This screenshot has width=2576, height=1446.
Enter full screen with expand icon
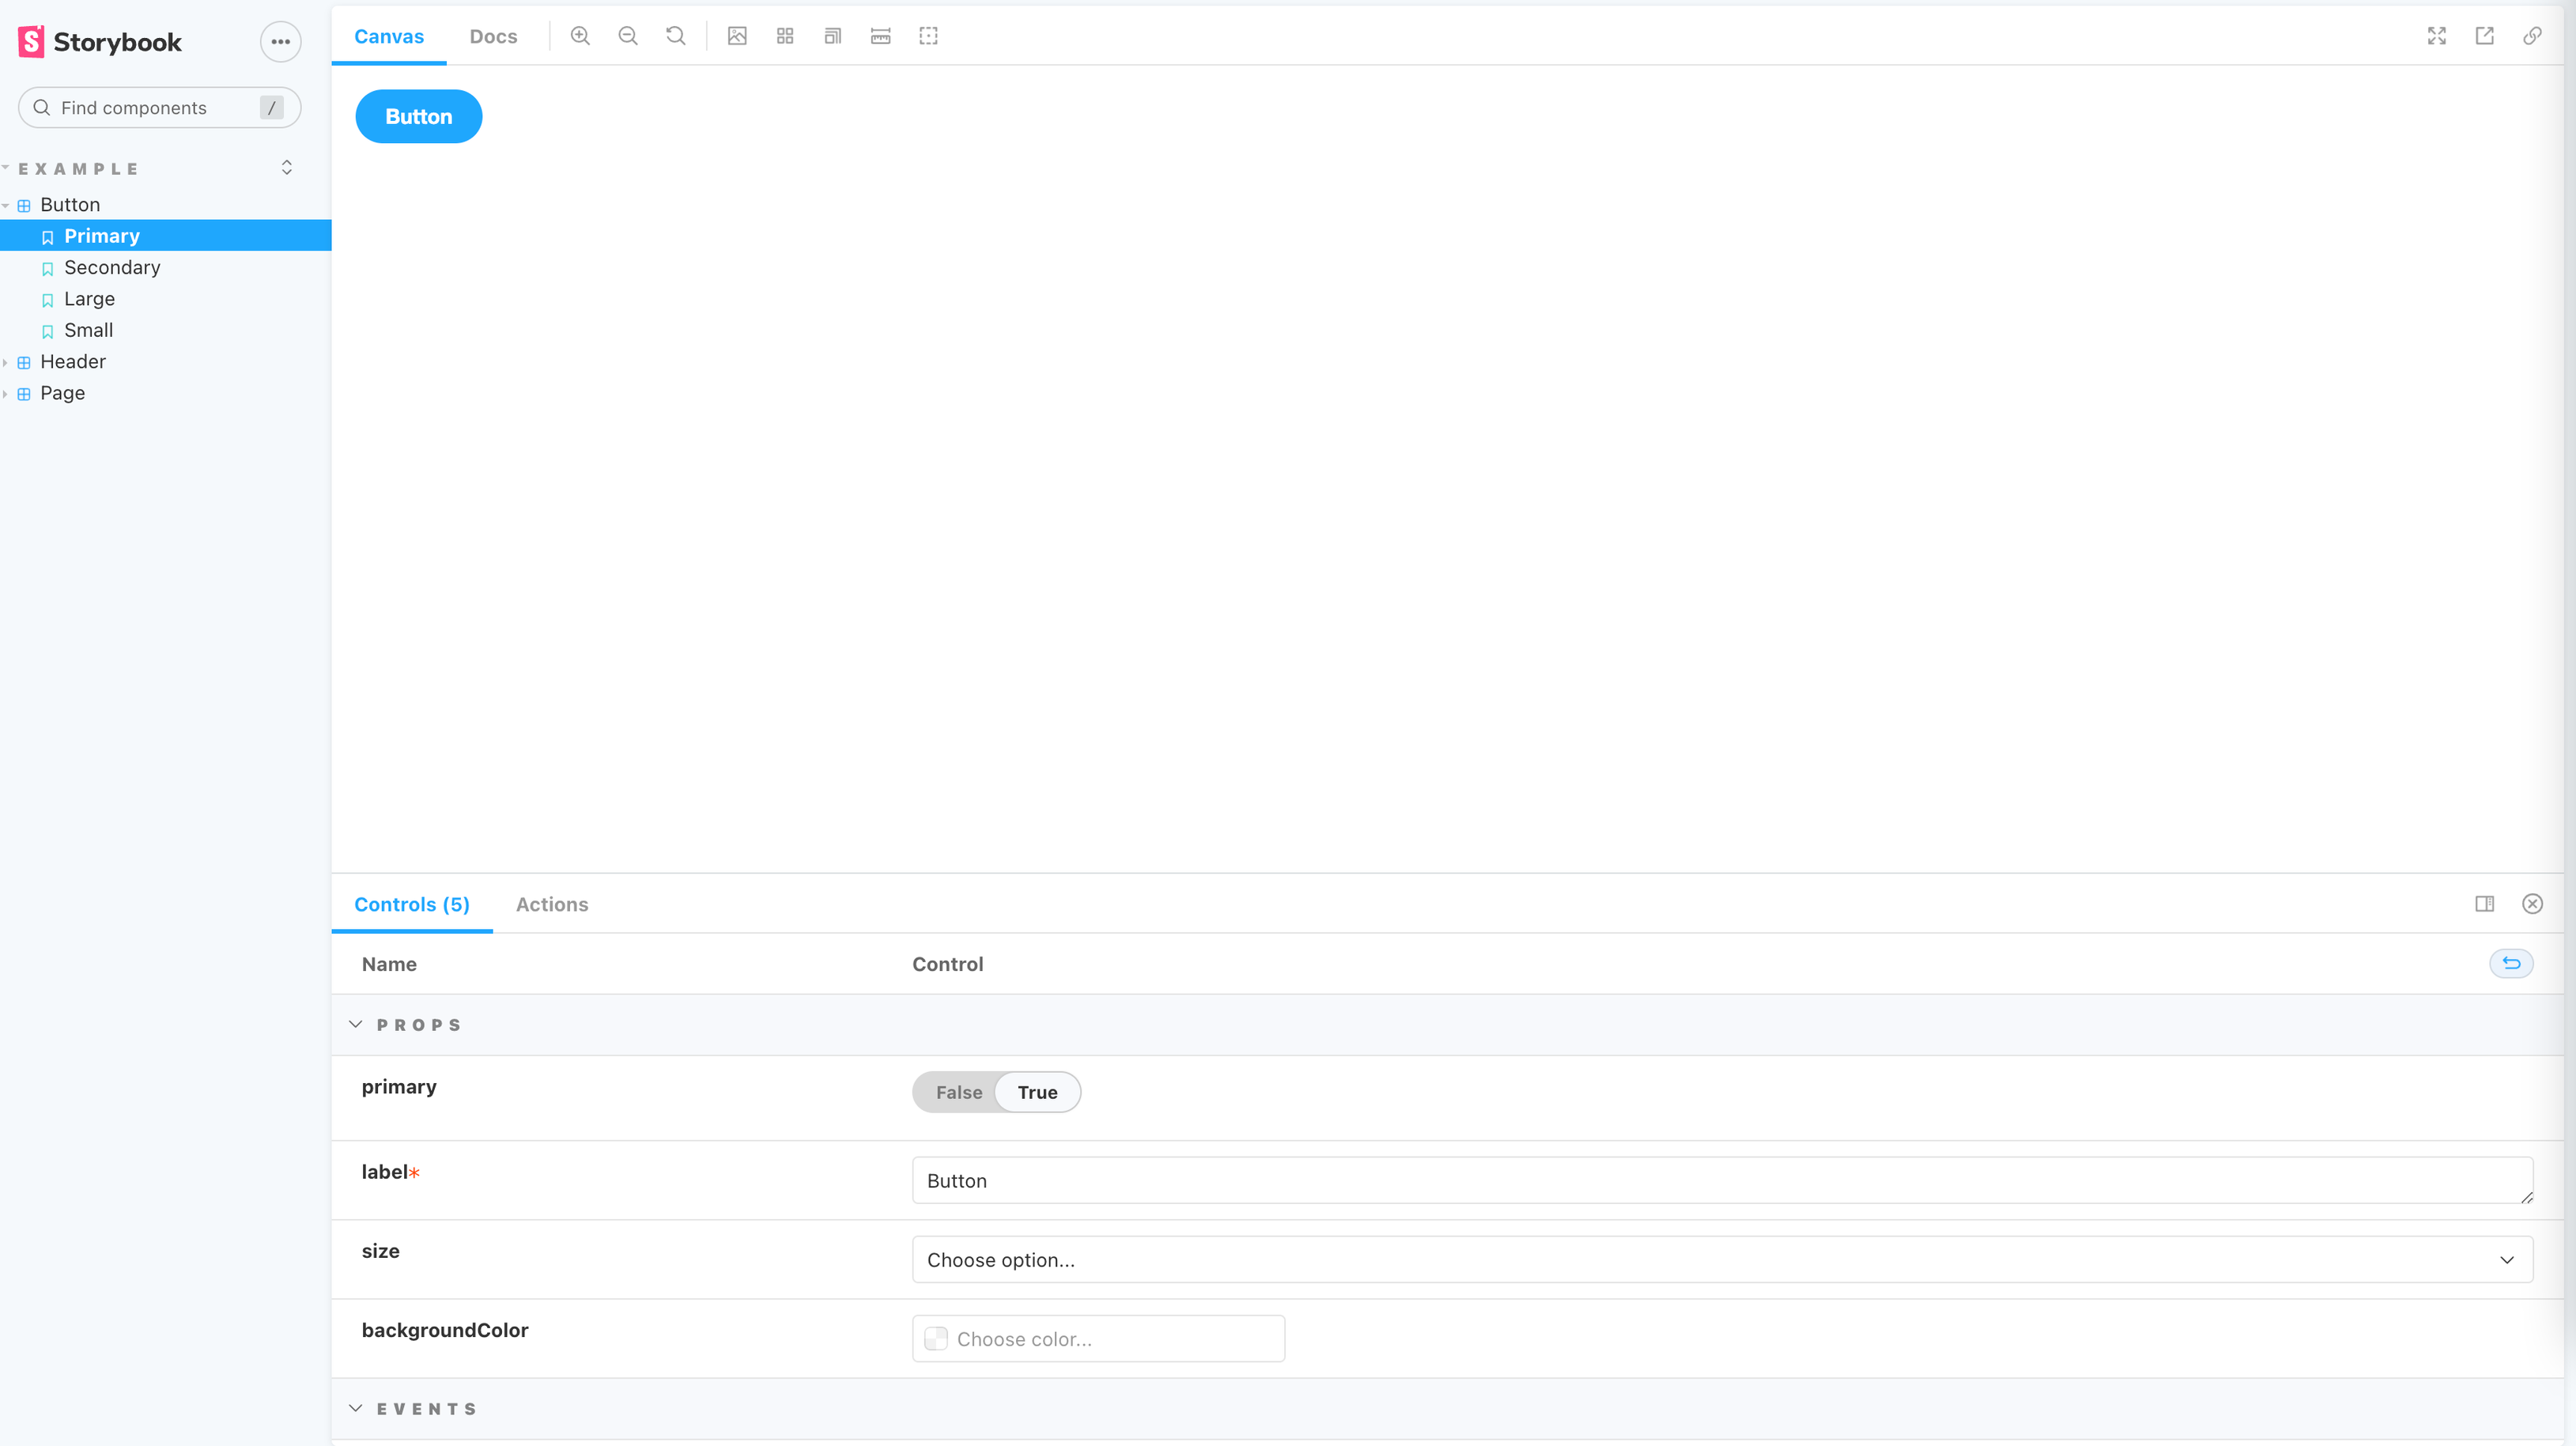pyautogui.click(x=2436, y=36)
